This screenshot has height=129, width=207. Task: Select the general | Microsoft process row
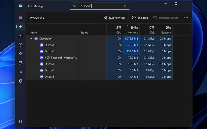(x=99, y=58)
